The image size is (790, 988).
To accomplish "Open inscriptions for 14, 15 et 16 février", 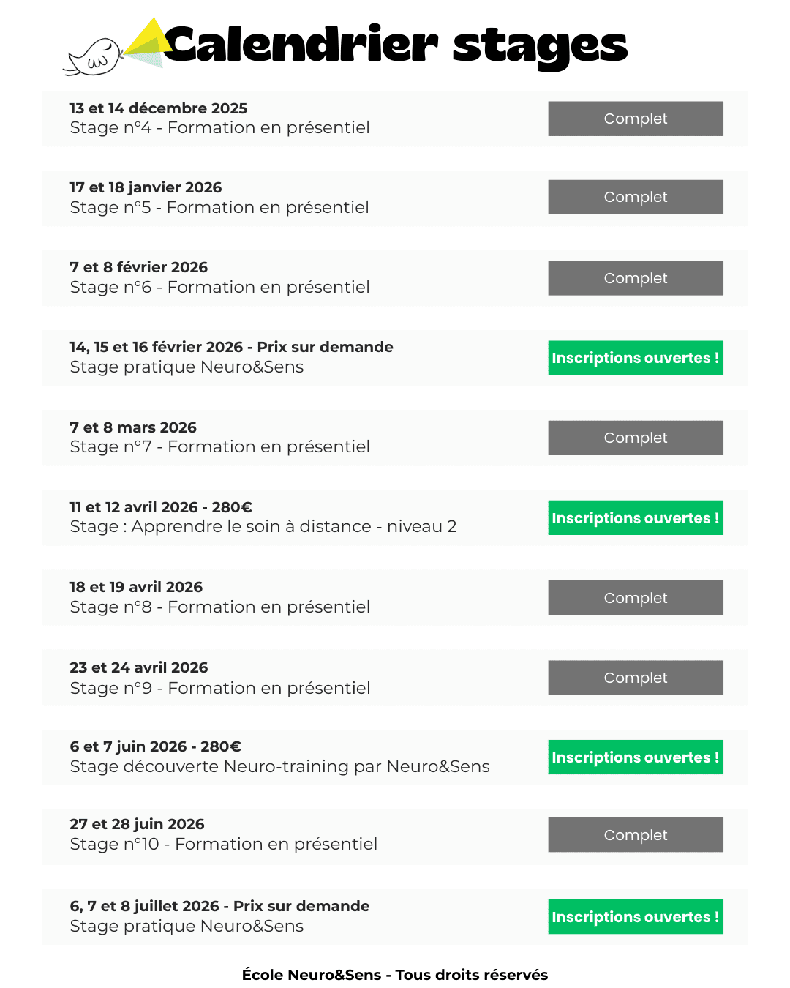I will pos(635,358).
